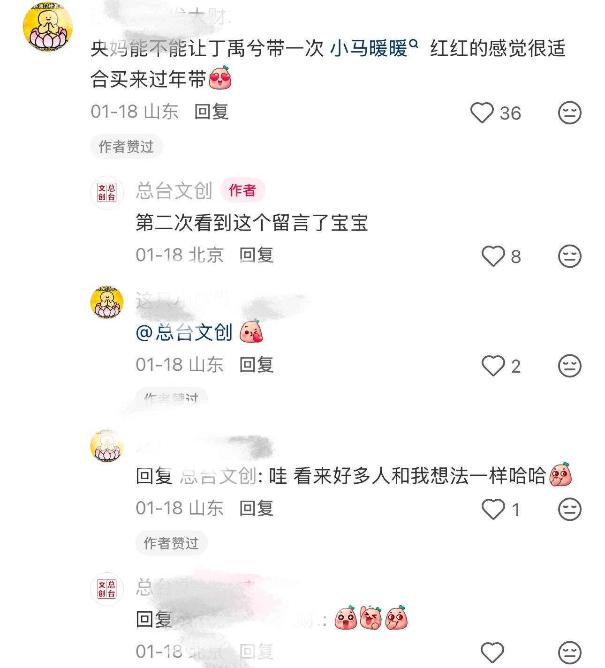The width and height of the screenshot is (605, 668).
Task: Reply to 总台文创's 北京 comment
Action: click(x=256, y=255)
